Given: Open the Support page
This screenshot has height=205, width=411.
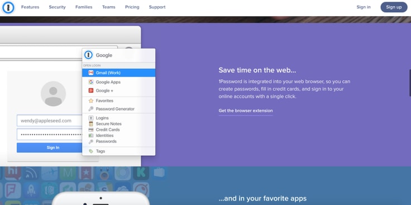Looking at the screenshot, I should pos(157,7).
